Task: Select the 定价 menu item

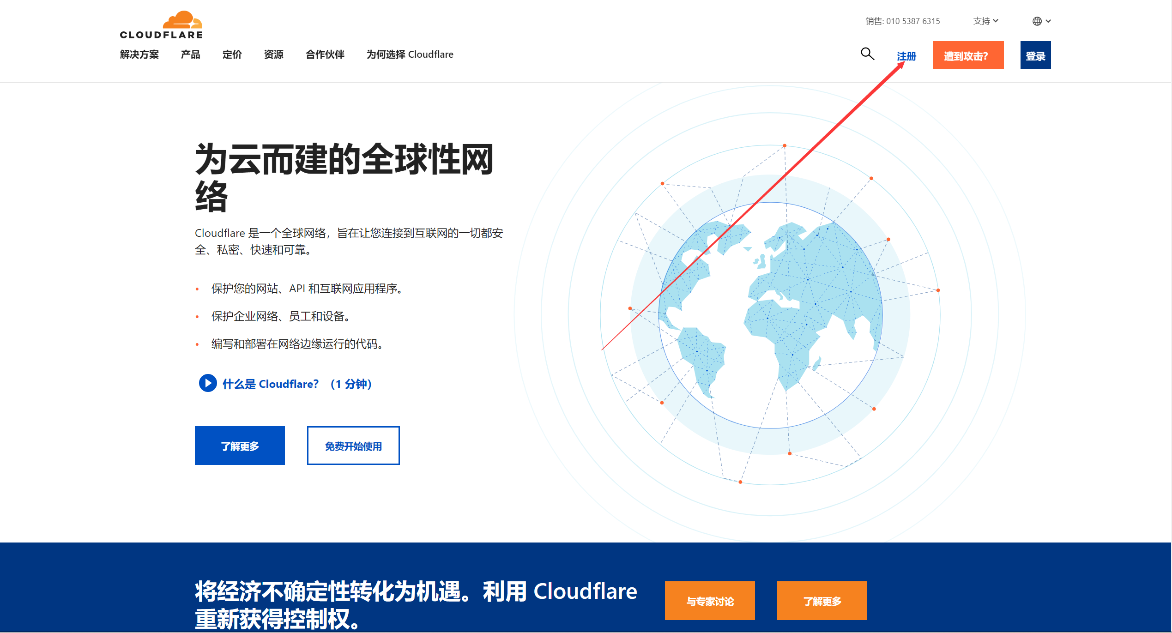Action: tap(232, 54)
